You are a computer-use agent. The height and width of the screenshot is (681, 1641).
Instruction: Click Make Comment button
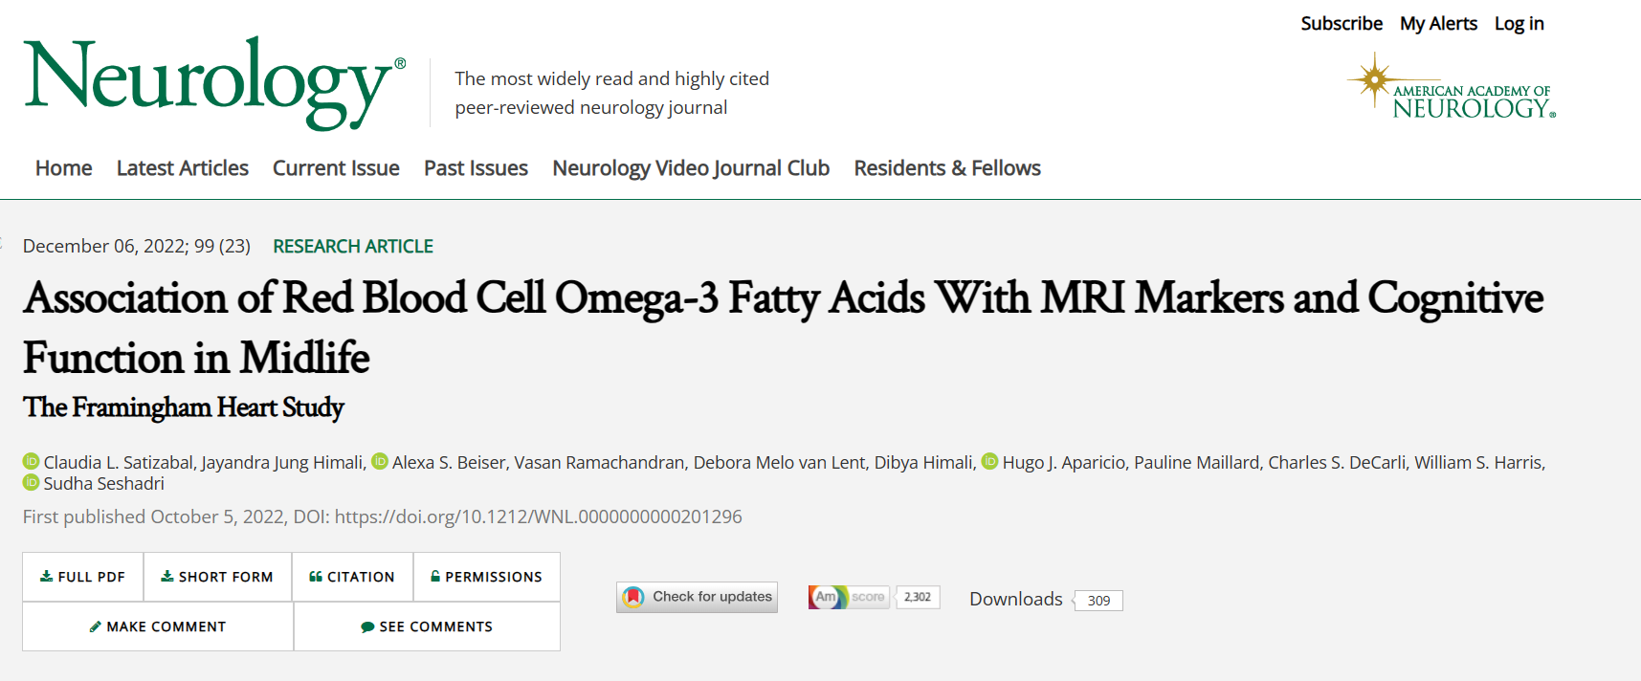(158, 626)
